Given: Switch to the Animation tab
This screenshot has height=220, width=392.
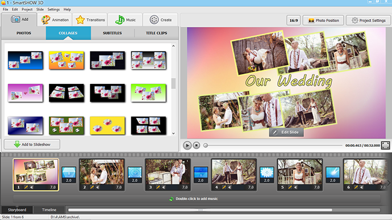Looking at the screenshot, I should 55,20.
